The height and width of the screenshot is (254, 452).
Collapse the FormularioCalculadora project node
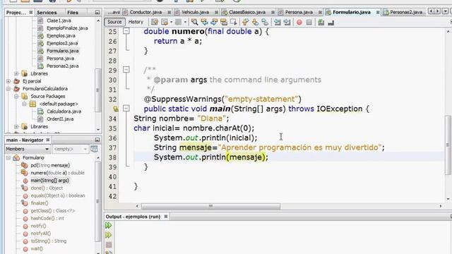coord(8,89)
